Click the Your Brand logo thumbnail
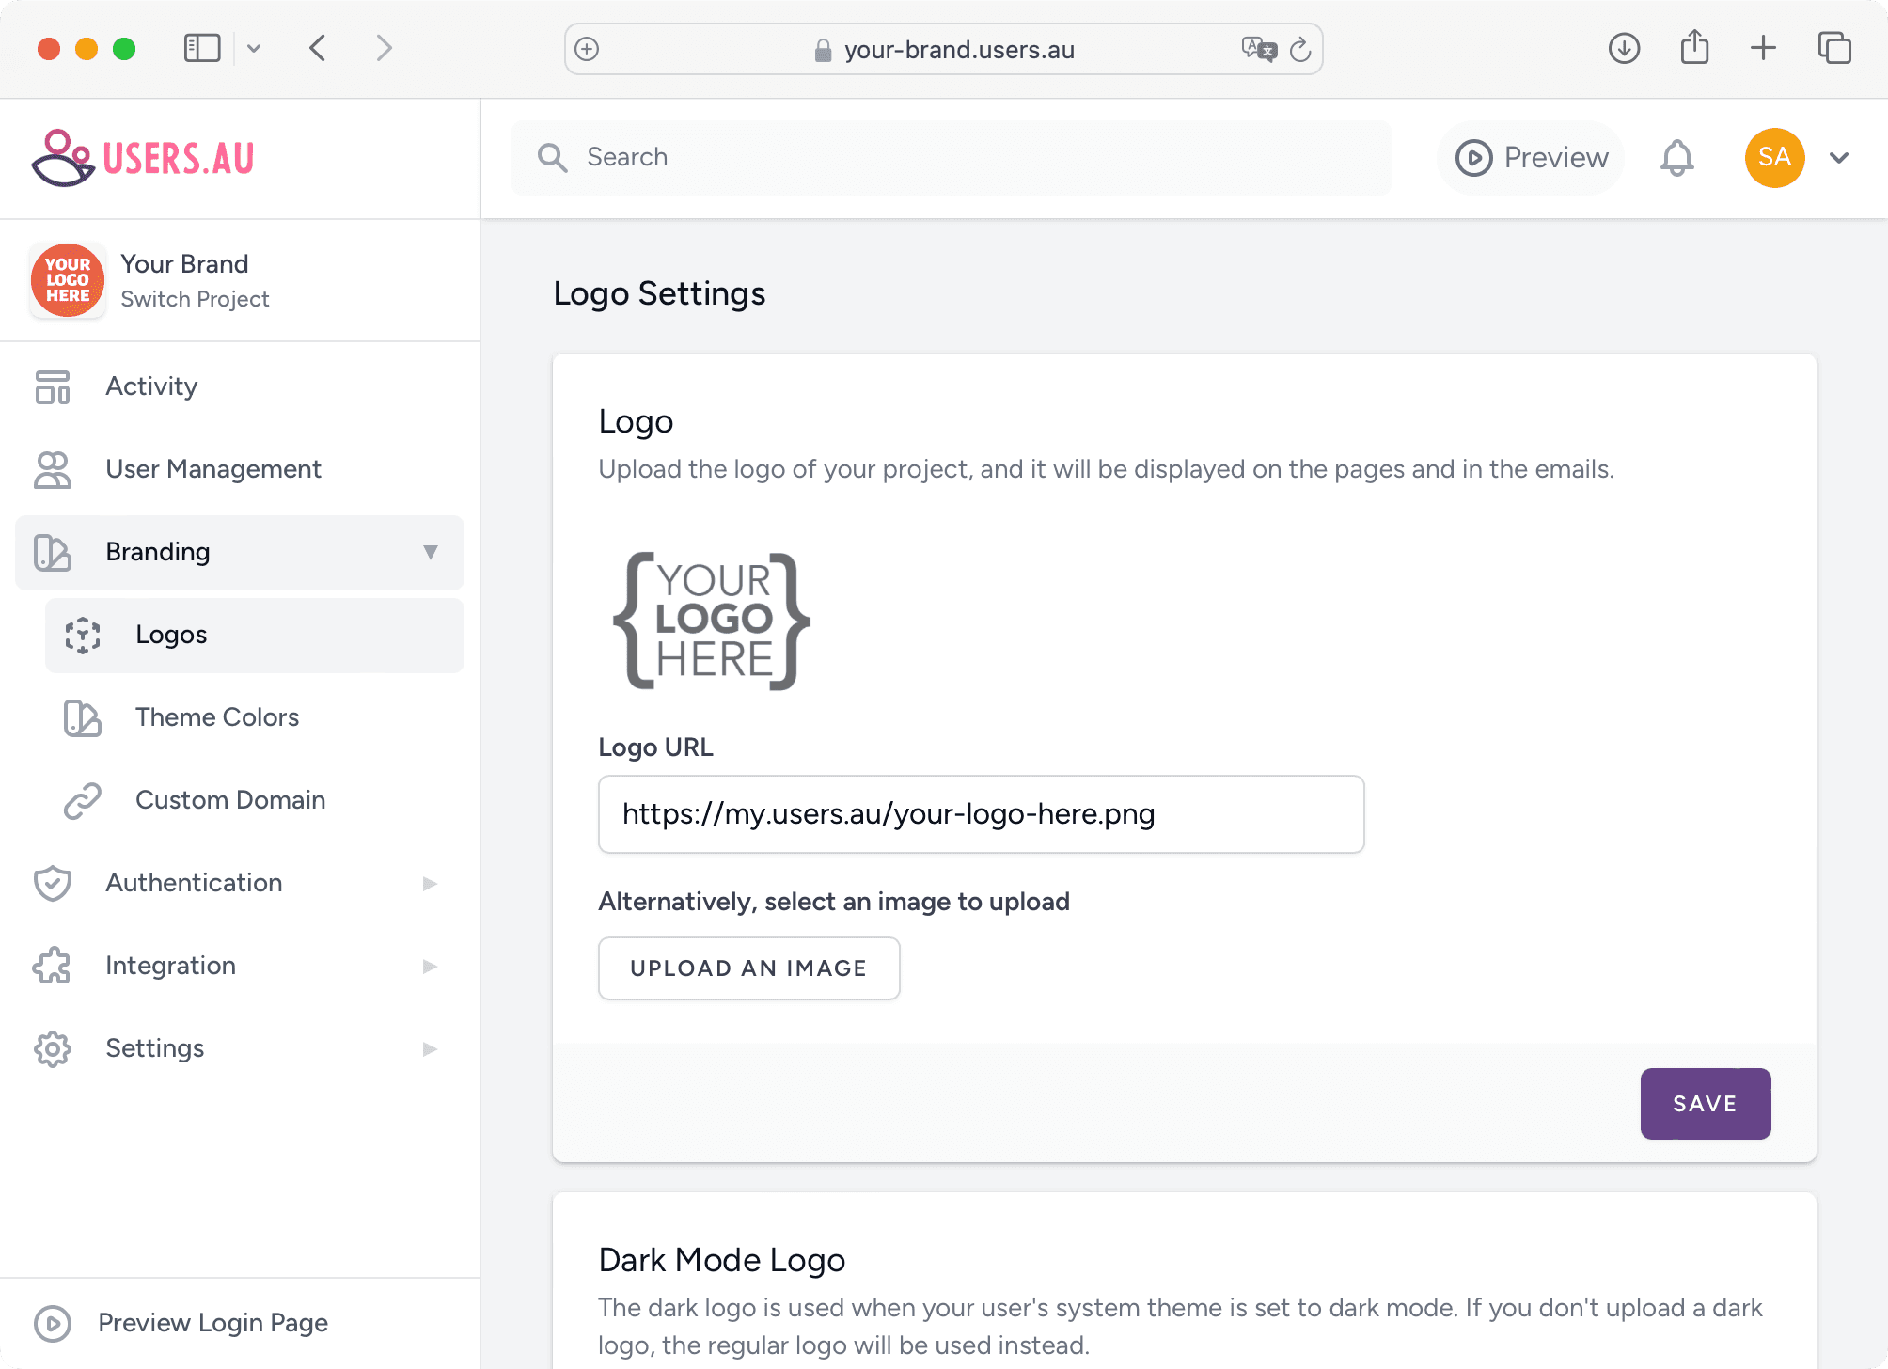The image size is (1888, 1369). (x=67, y=279)
